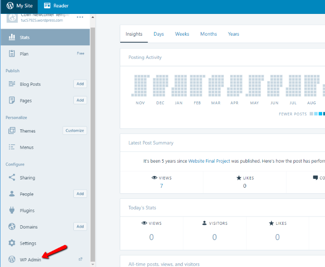Click the external link icon beside WP Admin

[x=80, y=259]
